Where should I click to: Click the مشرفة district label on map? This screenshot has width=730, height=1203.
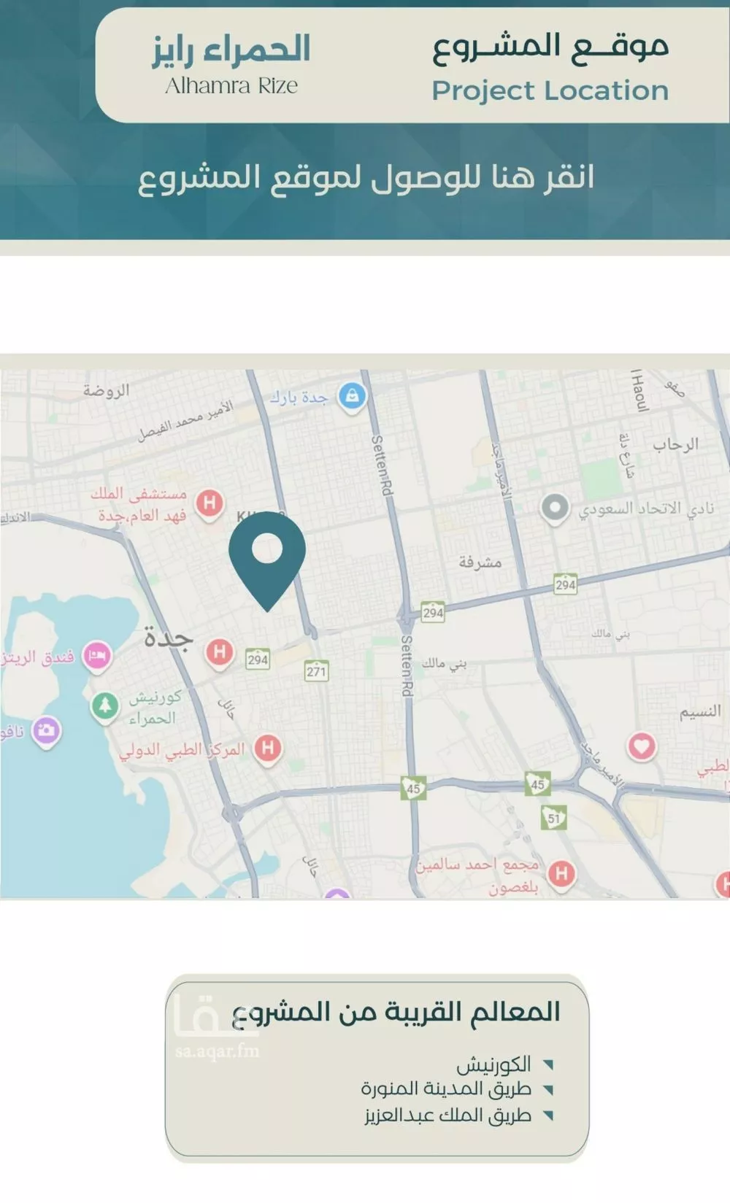480,562
